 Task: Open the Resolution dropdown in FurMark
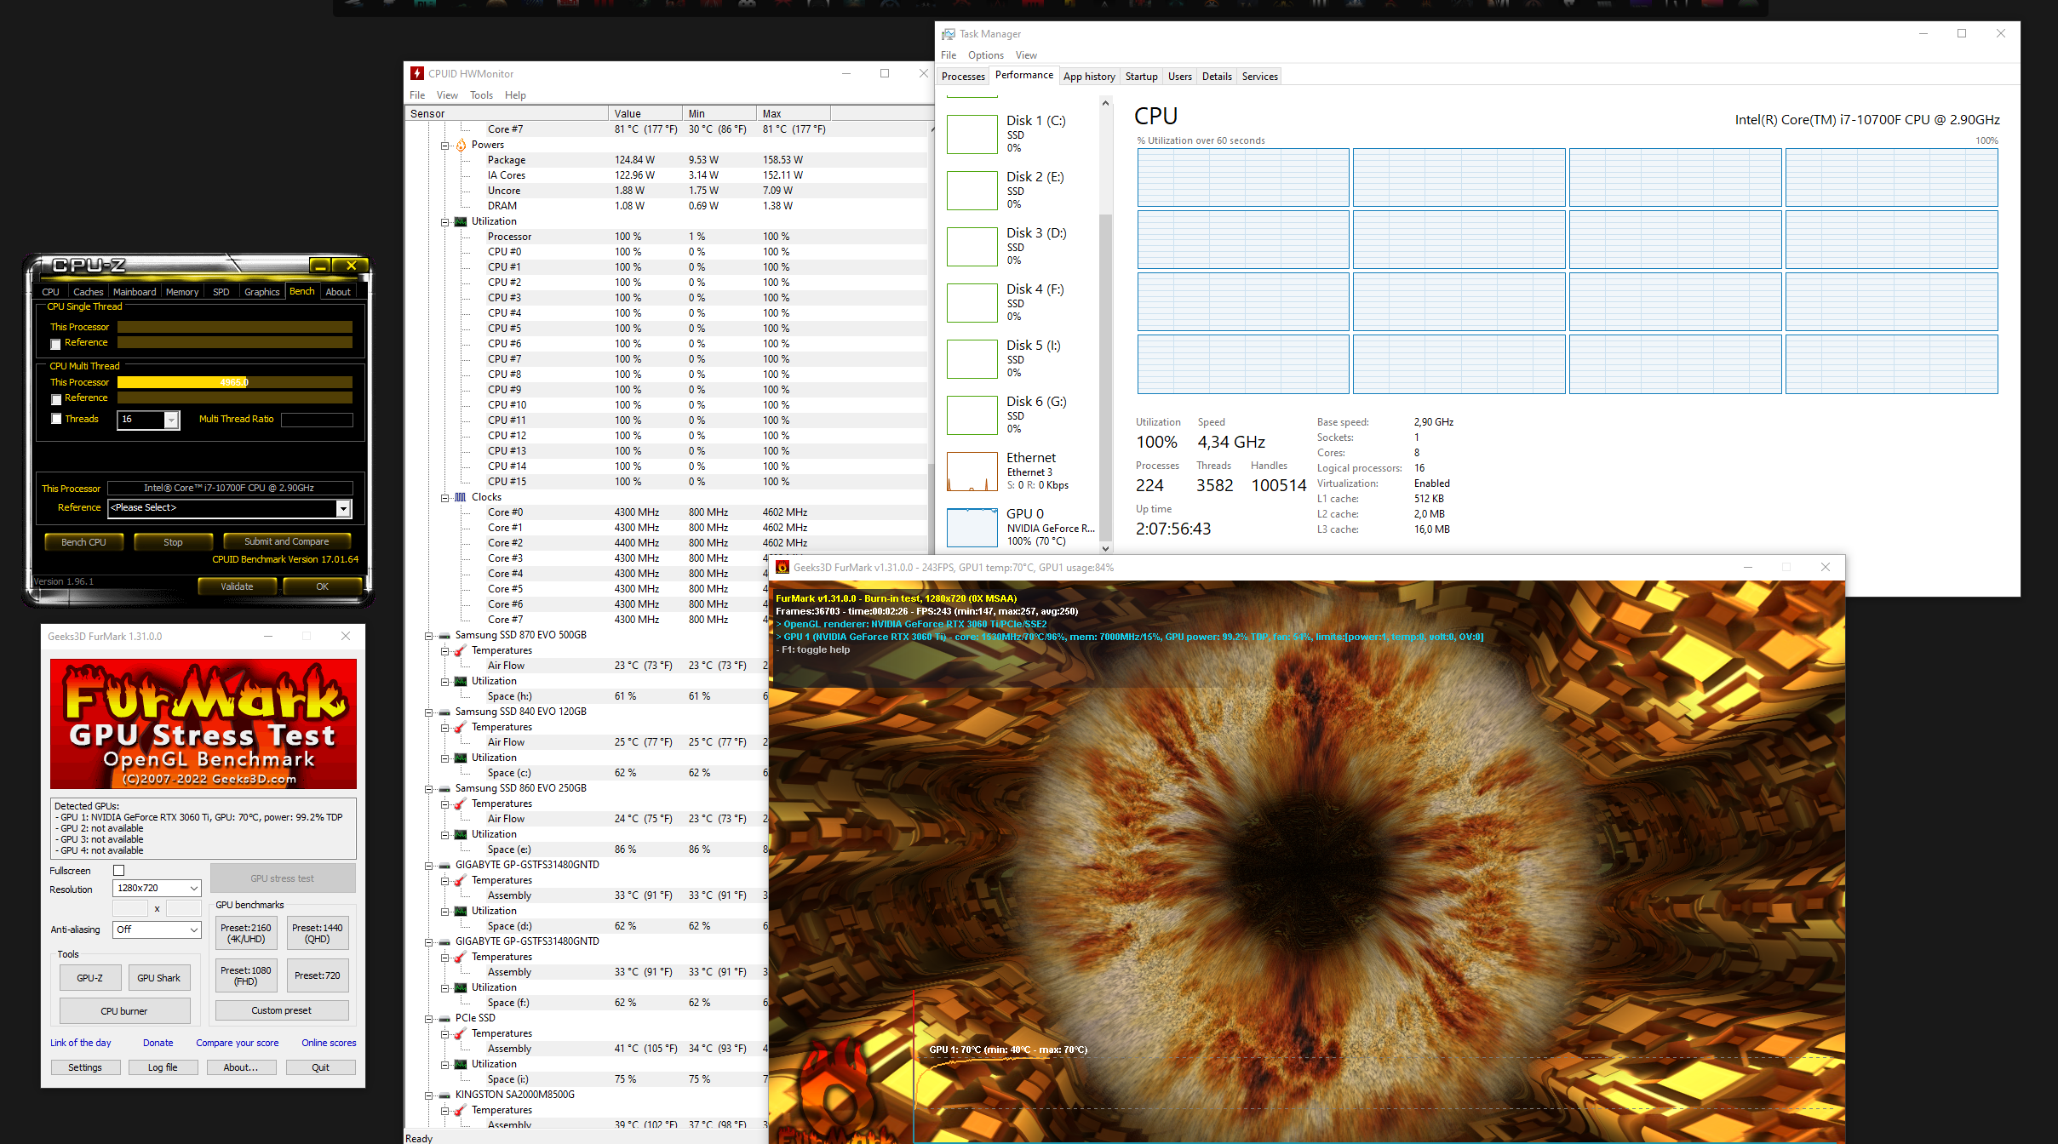click(x=157, y=888)
